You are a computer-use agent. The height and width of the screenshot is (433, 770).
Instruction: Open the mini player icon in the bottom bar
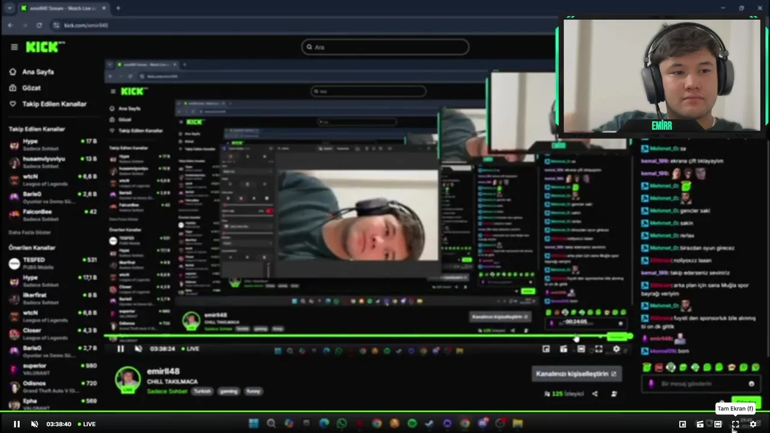[682, 424]
